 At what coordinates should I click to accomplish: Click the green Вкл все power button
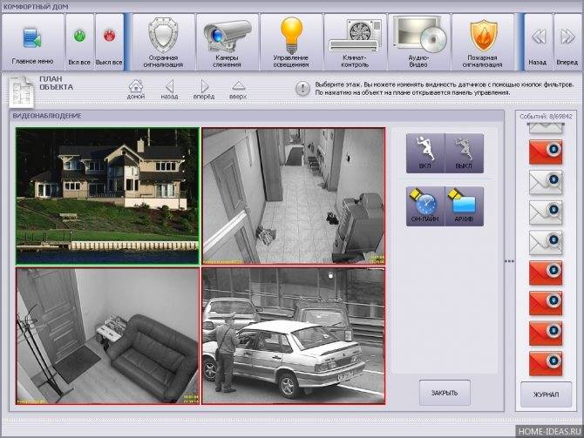(80, 42)
